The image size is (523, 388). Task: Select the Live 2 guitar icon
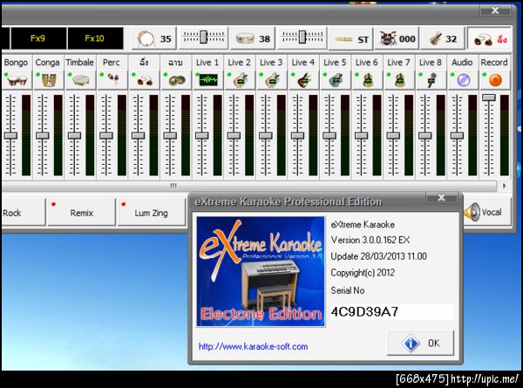[x=240, y=80]
